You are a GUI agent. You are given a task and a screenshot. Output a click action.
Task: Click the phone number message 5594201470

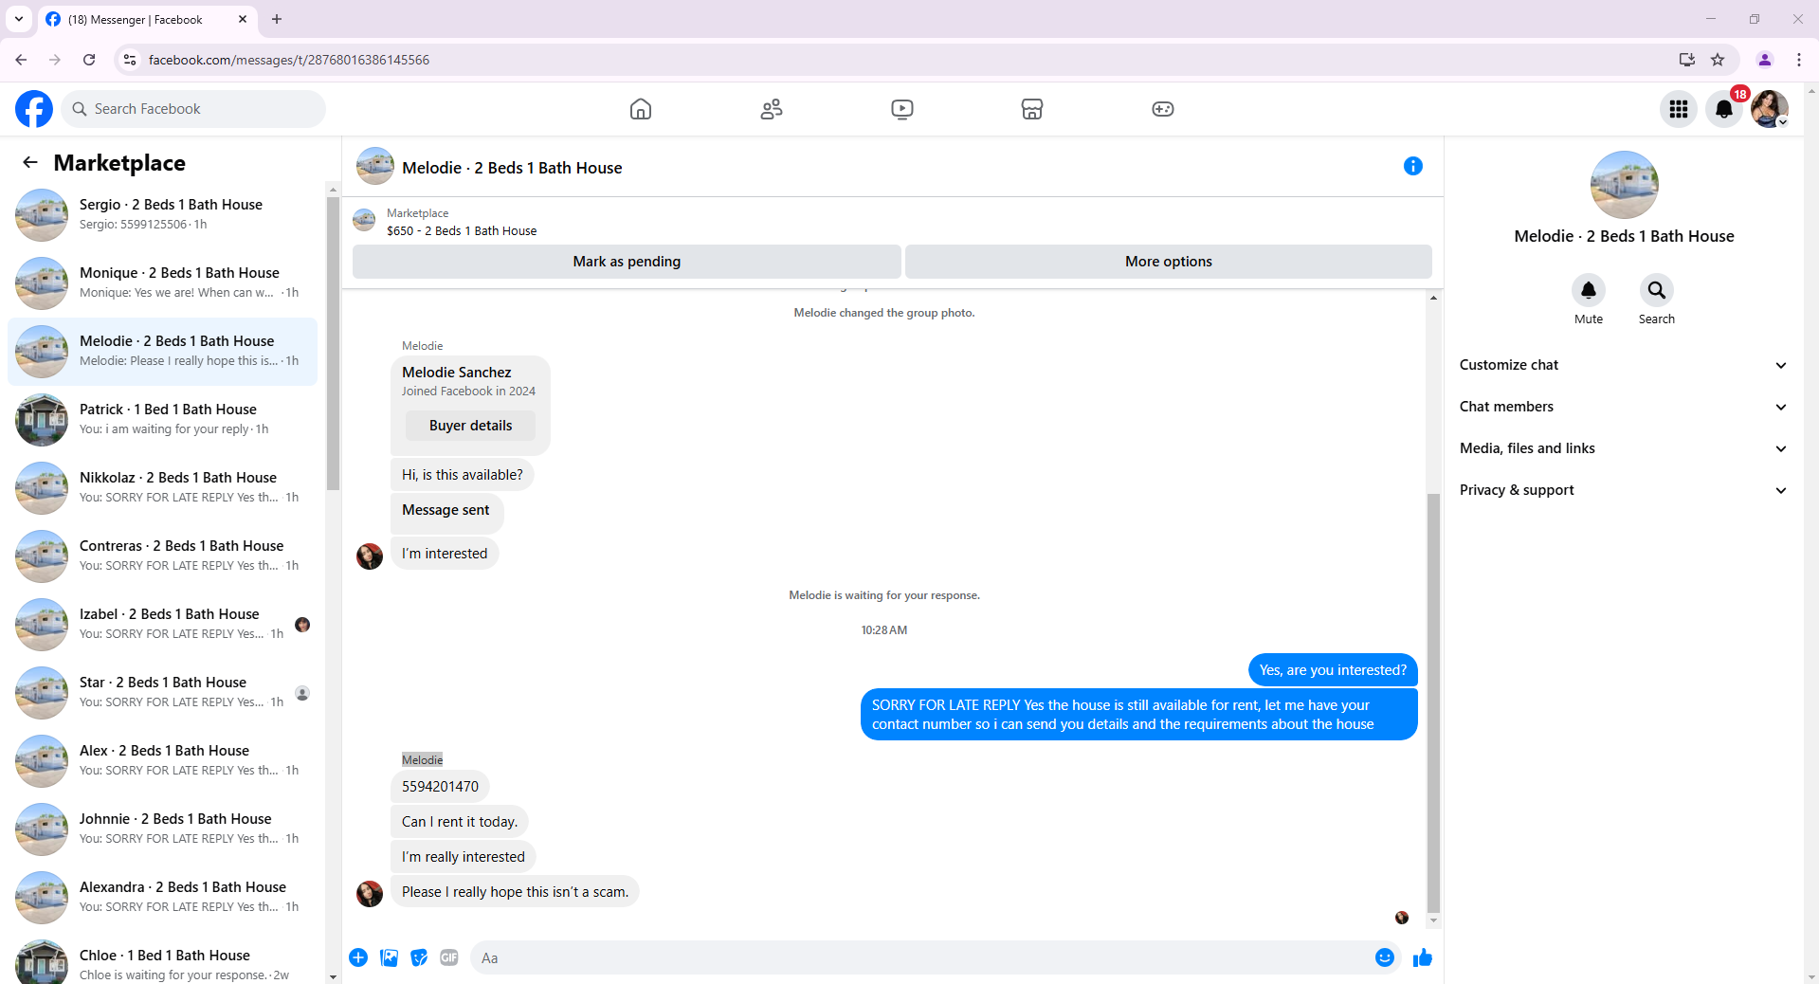click(x=440, y=787)
